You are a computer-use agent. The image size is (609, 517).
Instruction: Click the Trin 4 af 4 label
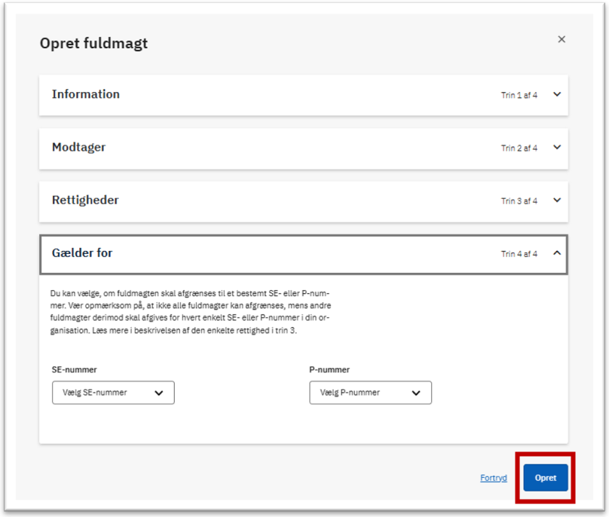(x=519, y=254)
